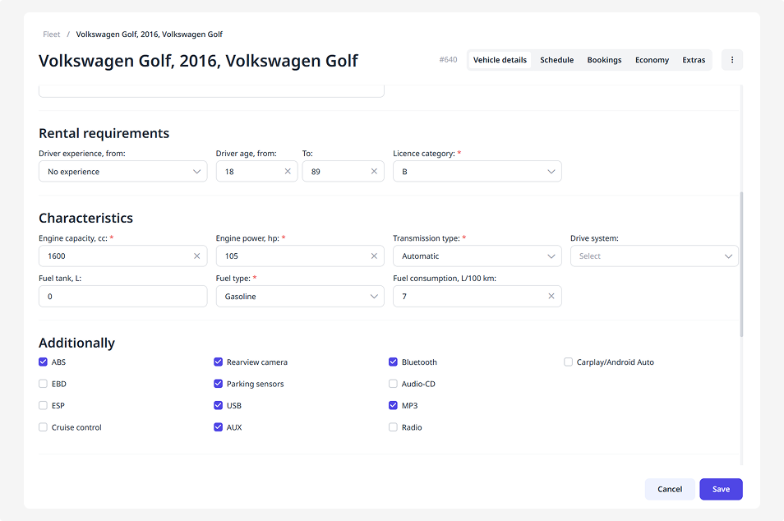The height and width of the screenshot is (521, 784).
Task: Expand the Fuel type dropdown
Action: [x=299, y=297]
